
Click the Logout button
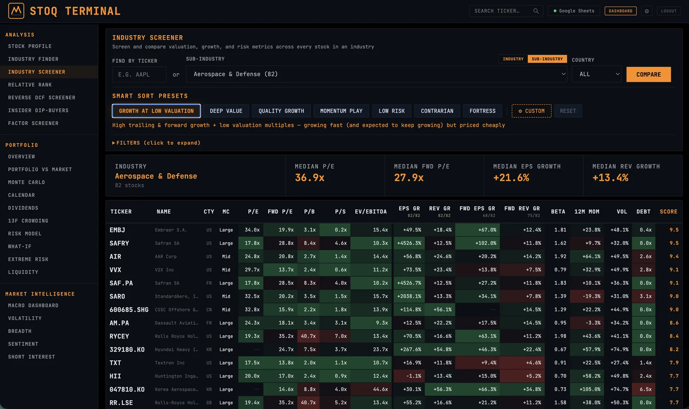tap(669, 11)
